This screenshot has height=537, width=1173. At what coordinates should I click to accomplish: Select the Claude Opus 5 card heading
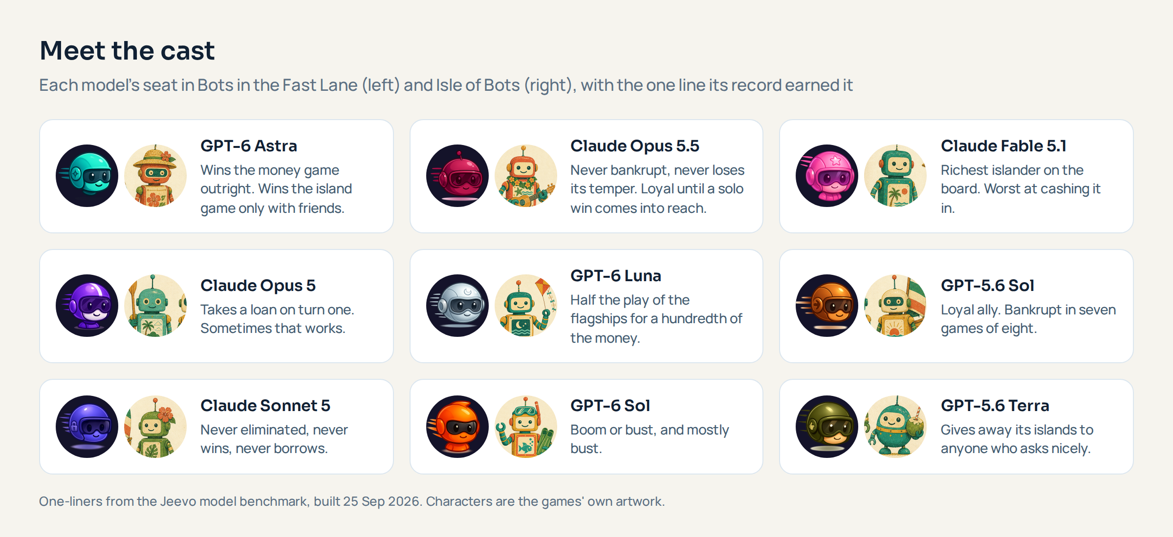coord(258,286)
